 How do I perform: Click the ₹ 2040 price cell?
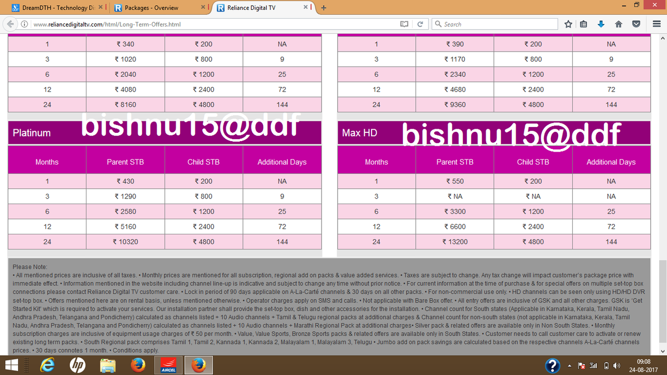(x=125, y=74)
